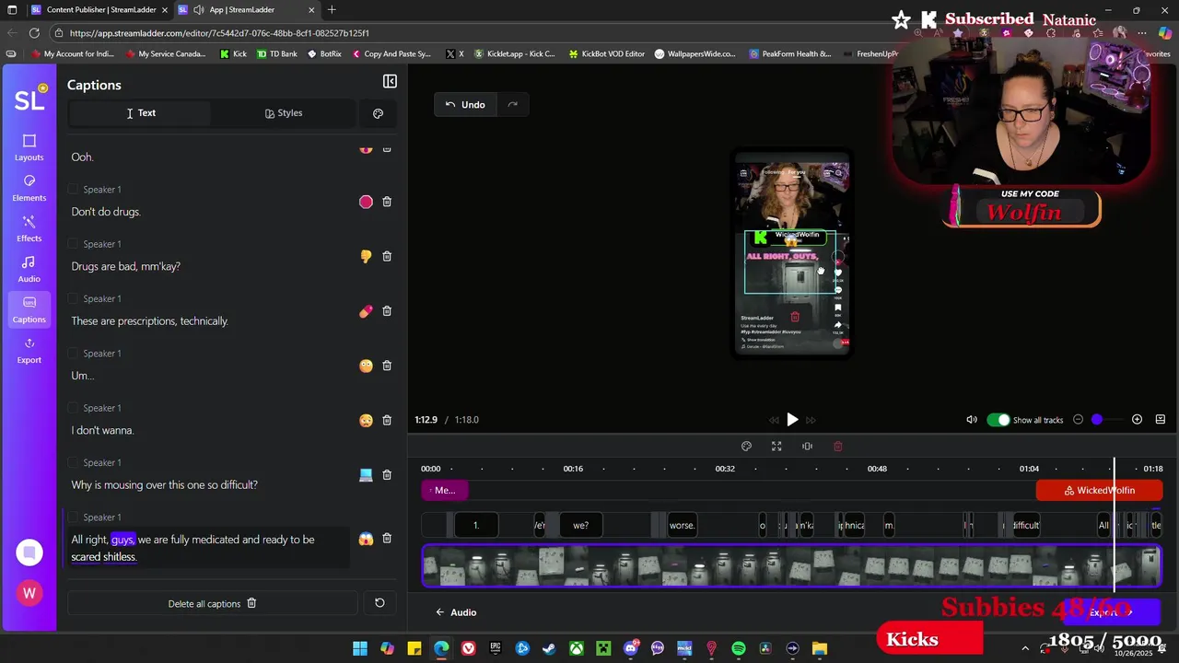This screenshot has height=663, width=1179.
Task: Check Speaker 1 box above "All right, guys"
Action: click(x=73, y=518)
